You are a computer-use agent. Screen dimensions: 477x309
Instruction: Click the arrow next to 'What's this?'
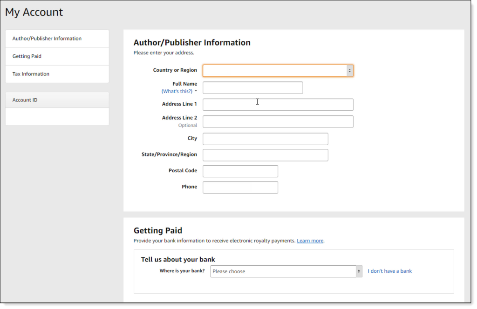pyautogui.click(x=196, y=91)
